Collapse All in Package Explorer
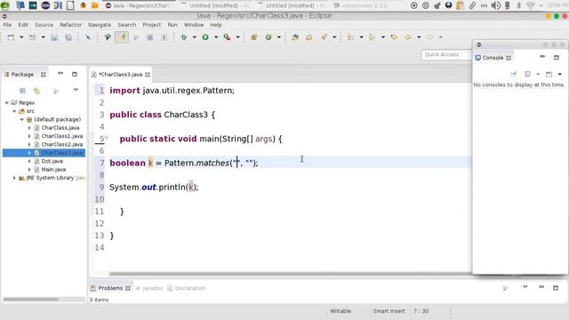 click(22, 91)
